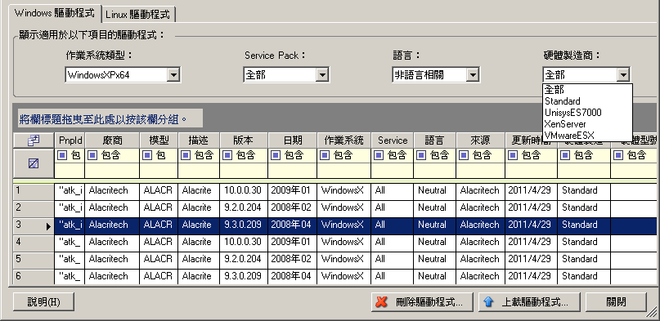Open filter operator icon under Service column

[379, 156]
